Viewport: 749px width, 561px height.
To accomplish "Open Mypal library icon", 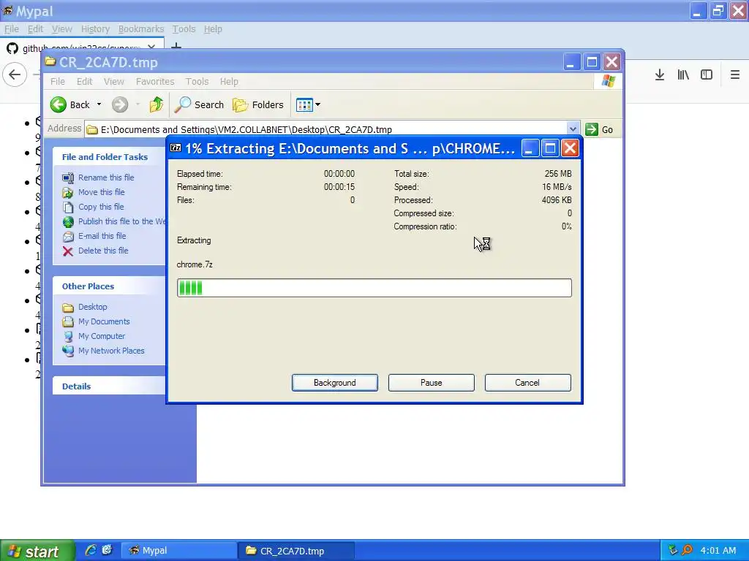I will (683, 75).
